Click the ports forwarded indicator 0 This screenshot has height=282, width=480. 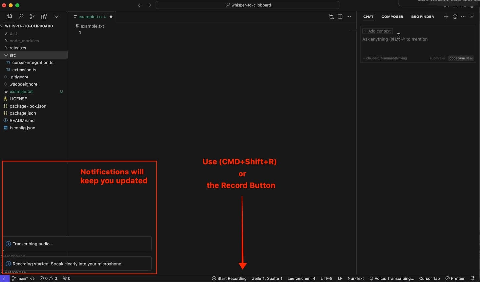click(x=66, y=278)
